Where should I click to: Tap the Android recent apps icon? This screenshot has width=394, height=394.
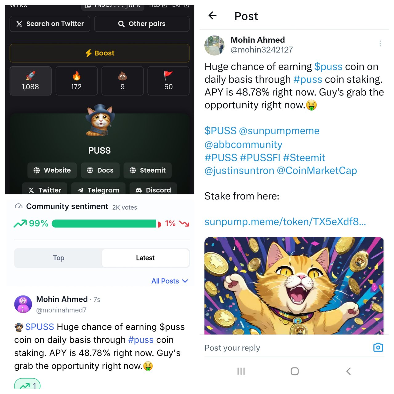point(241,371)
